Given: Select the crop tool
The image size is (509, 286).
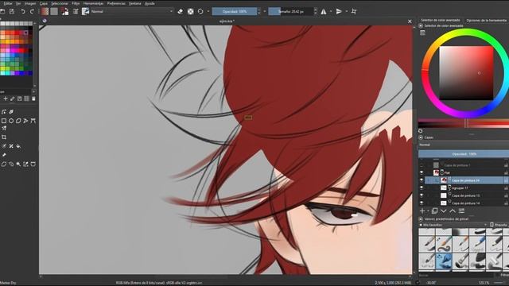Looking at the screenshot, I should [4, 137].
